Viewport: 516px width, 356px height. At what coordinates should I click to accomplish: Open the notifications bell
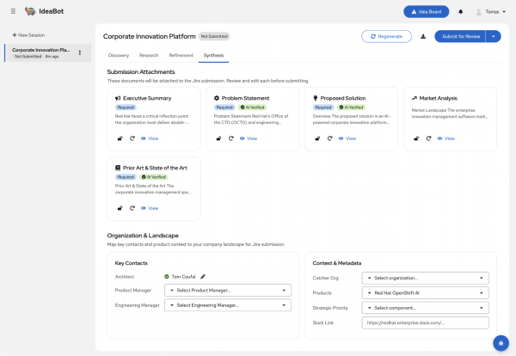pyautogui.click(x=461, y=11)
